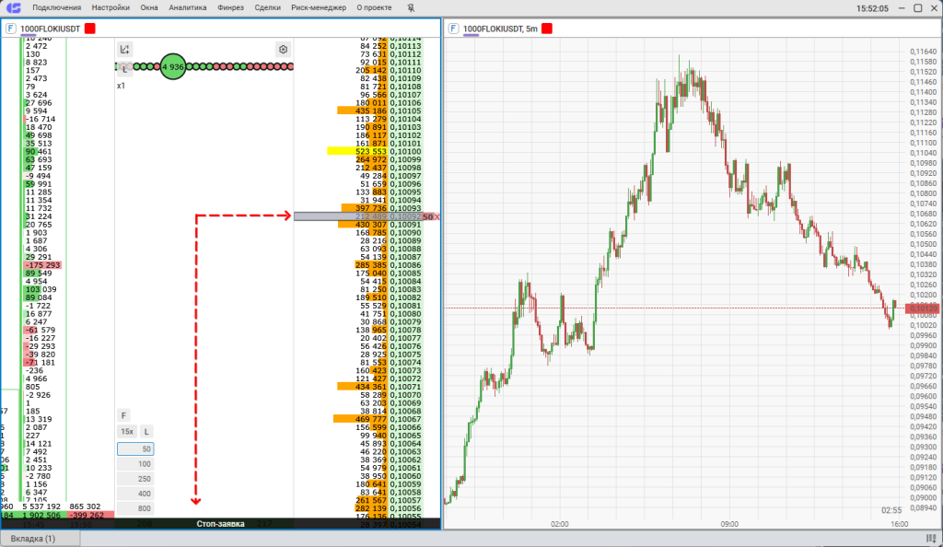Click the 15x leverage button
943x547 pixels.
127,432
